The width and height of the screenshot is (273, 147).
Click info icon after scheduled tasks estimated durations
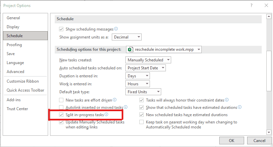pos(240,107)
